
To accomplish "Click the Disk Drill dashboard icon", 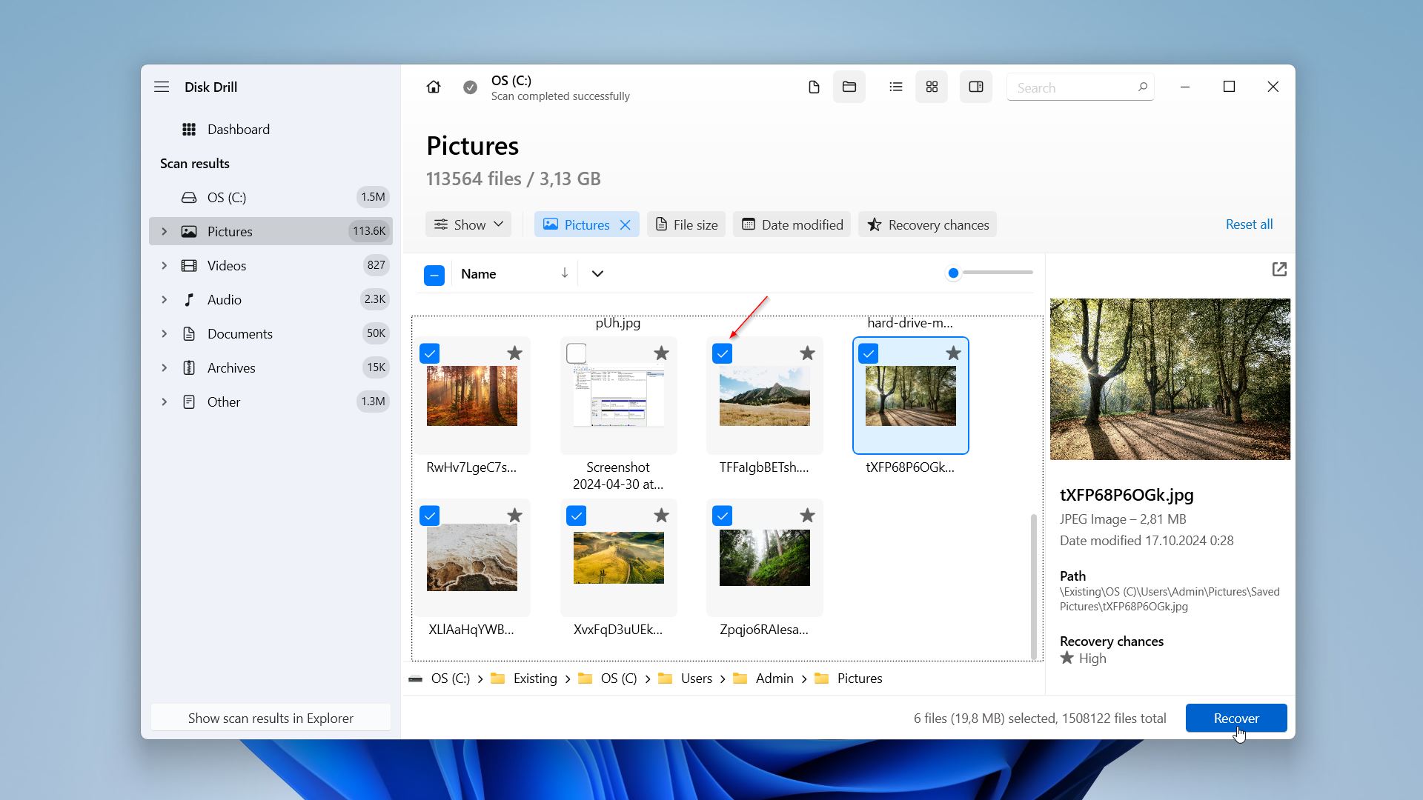I will [190, 128].
